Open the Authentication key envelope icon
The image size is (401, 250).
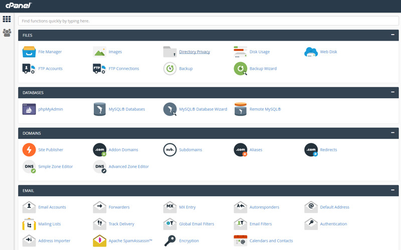click(311, 224)
